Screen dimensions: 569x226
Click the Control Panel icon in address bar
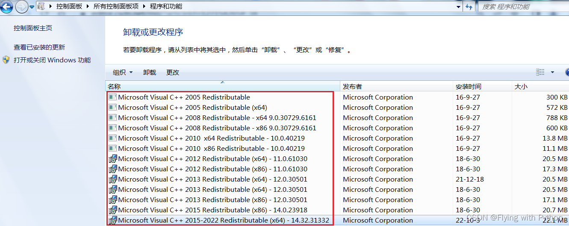pyautogui.click(x=41, y=6)
